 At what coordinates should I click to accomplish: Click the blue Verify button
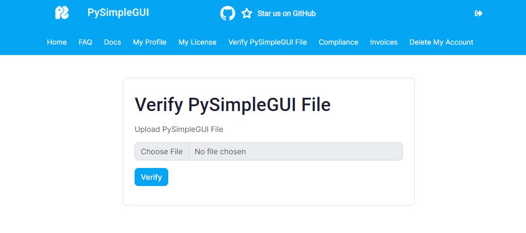click(151, 177)
